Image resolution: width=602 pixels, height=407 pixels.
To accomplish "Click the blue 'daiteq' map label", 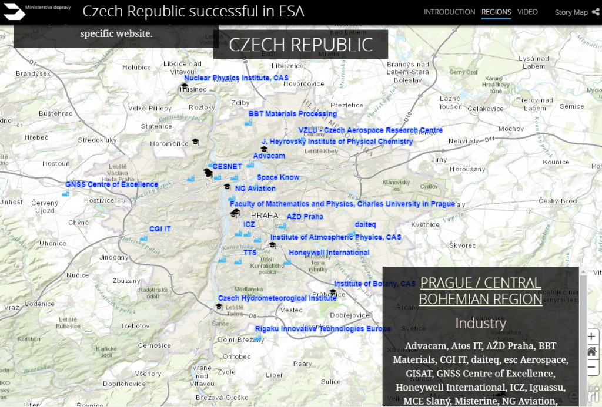I will [x=366, y=224].
